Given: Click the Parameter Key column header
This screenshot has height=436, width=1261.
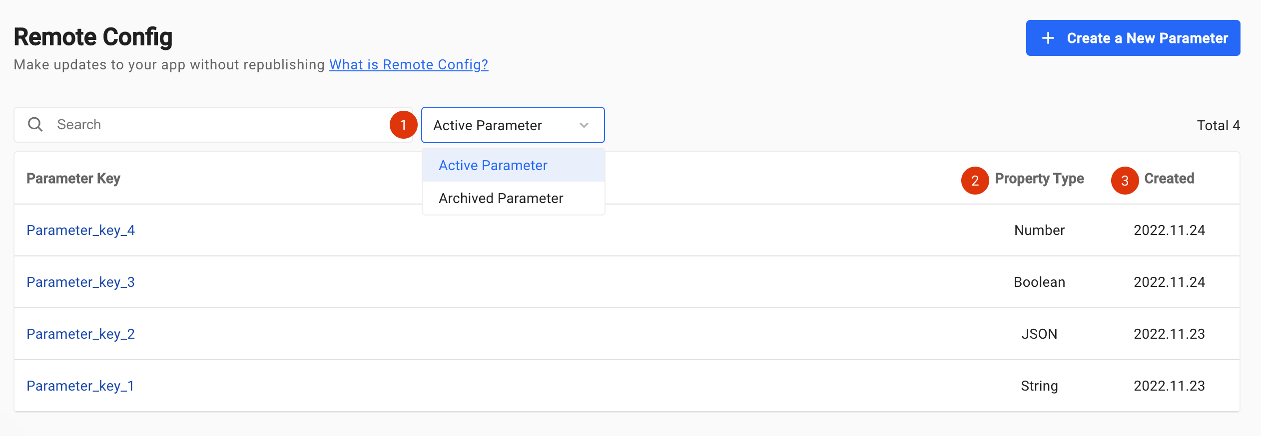Looking at the screenshot, I should click(73, 179).
